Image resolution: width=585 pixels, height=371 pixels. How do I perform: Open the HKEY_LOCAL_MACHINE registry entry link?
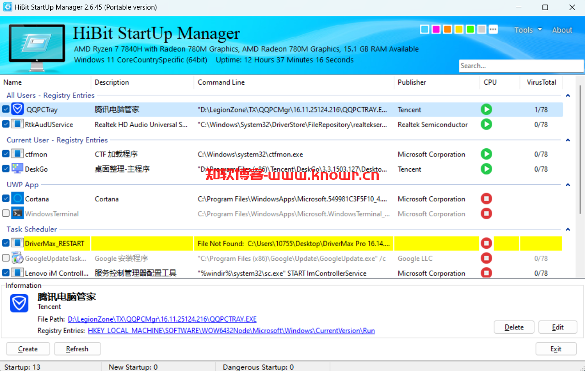(231, 330)
